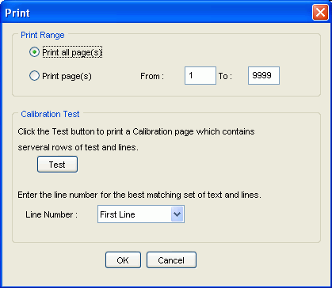The width and height of the screenshot is (332, 288).
Task: Select the "Print all page(s)" radio button
Action: click(x=34, y=52)
